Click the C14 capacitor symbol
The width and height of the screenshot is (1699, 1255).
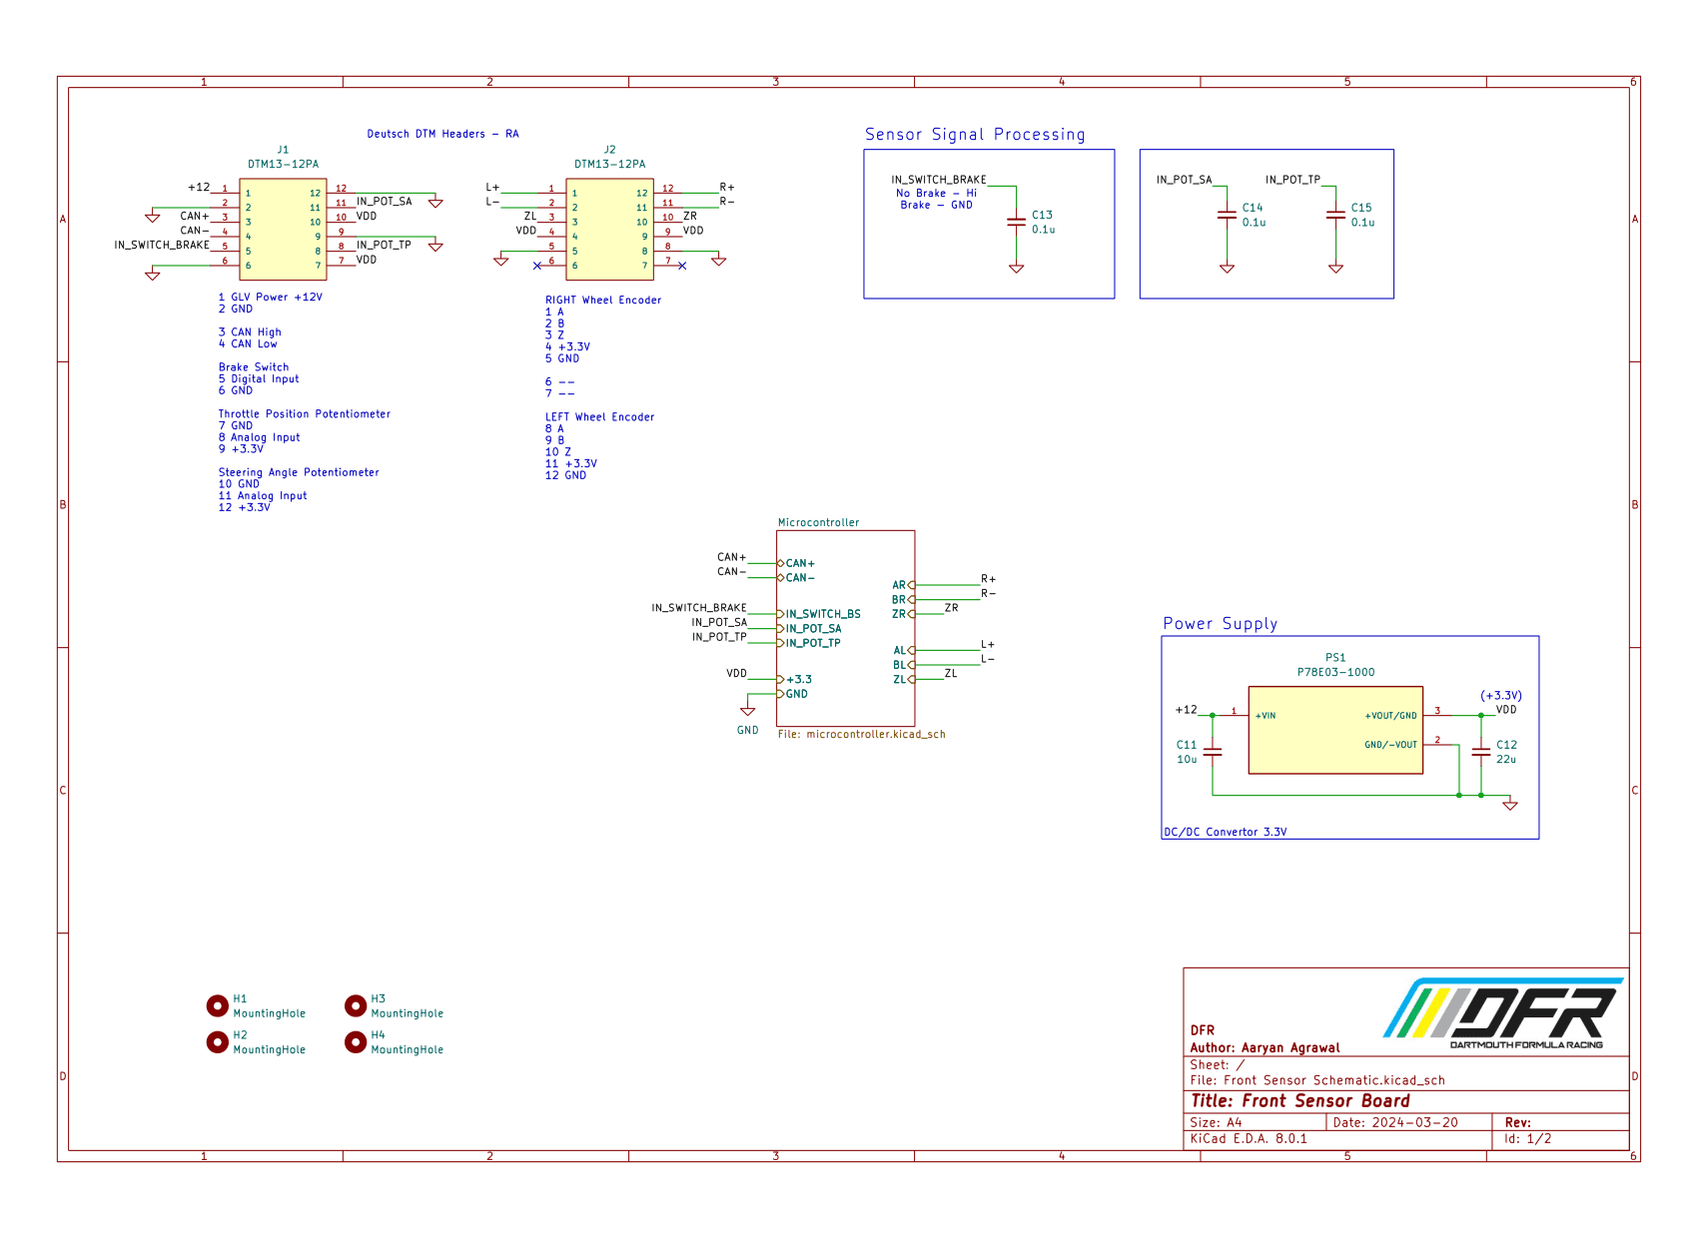pos(1227,215)
